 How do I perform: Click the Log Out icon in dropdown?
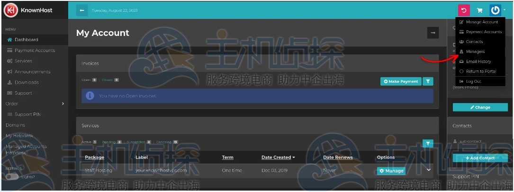pos(461,81)
